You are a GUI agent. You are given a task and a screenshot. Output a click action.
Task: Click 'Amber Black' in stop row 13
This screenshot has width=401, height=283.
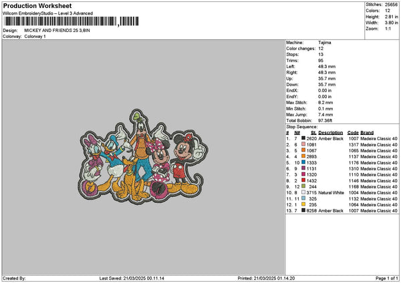(x=331, y=211)
